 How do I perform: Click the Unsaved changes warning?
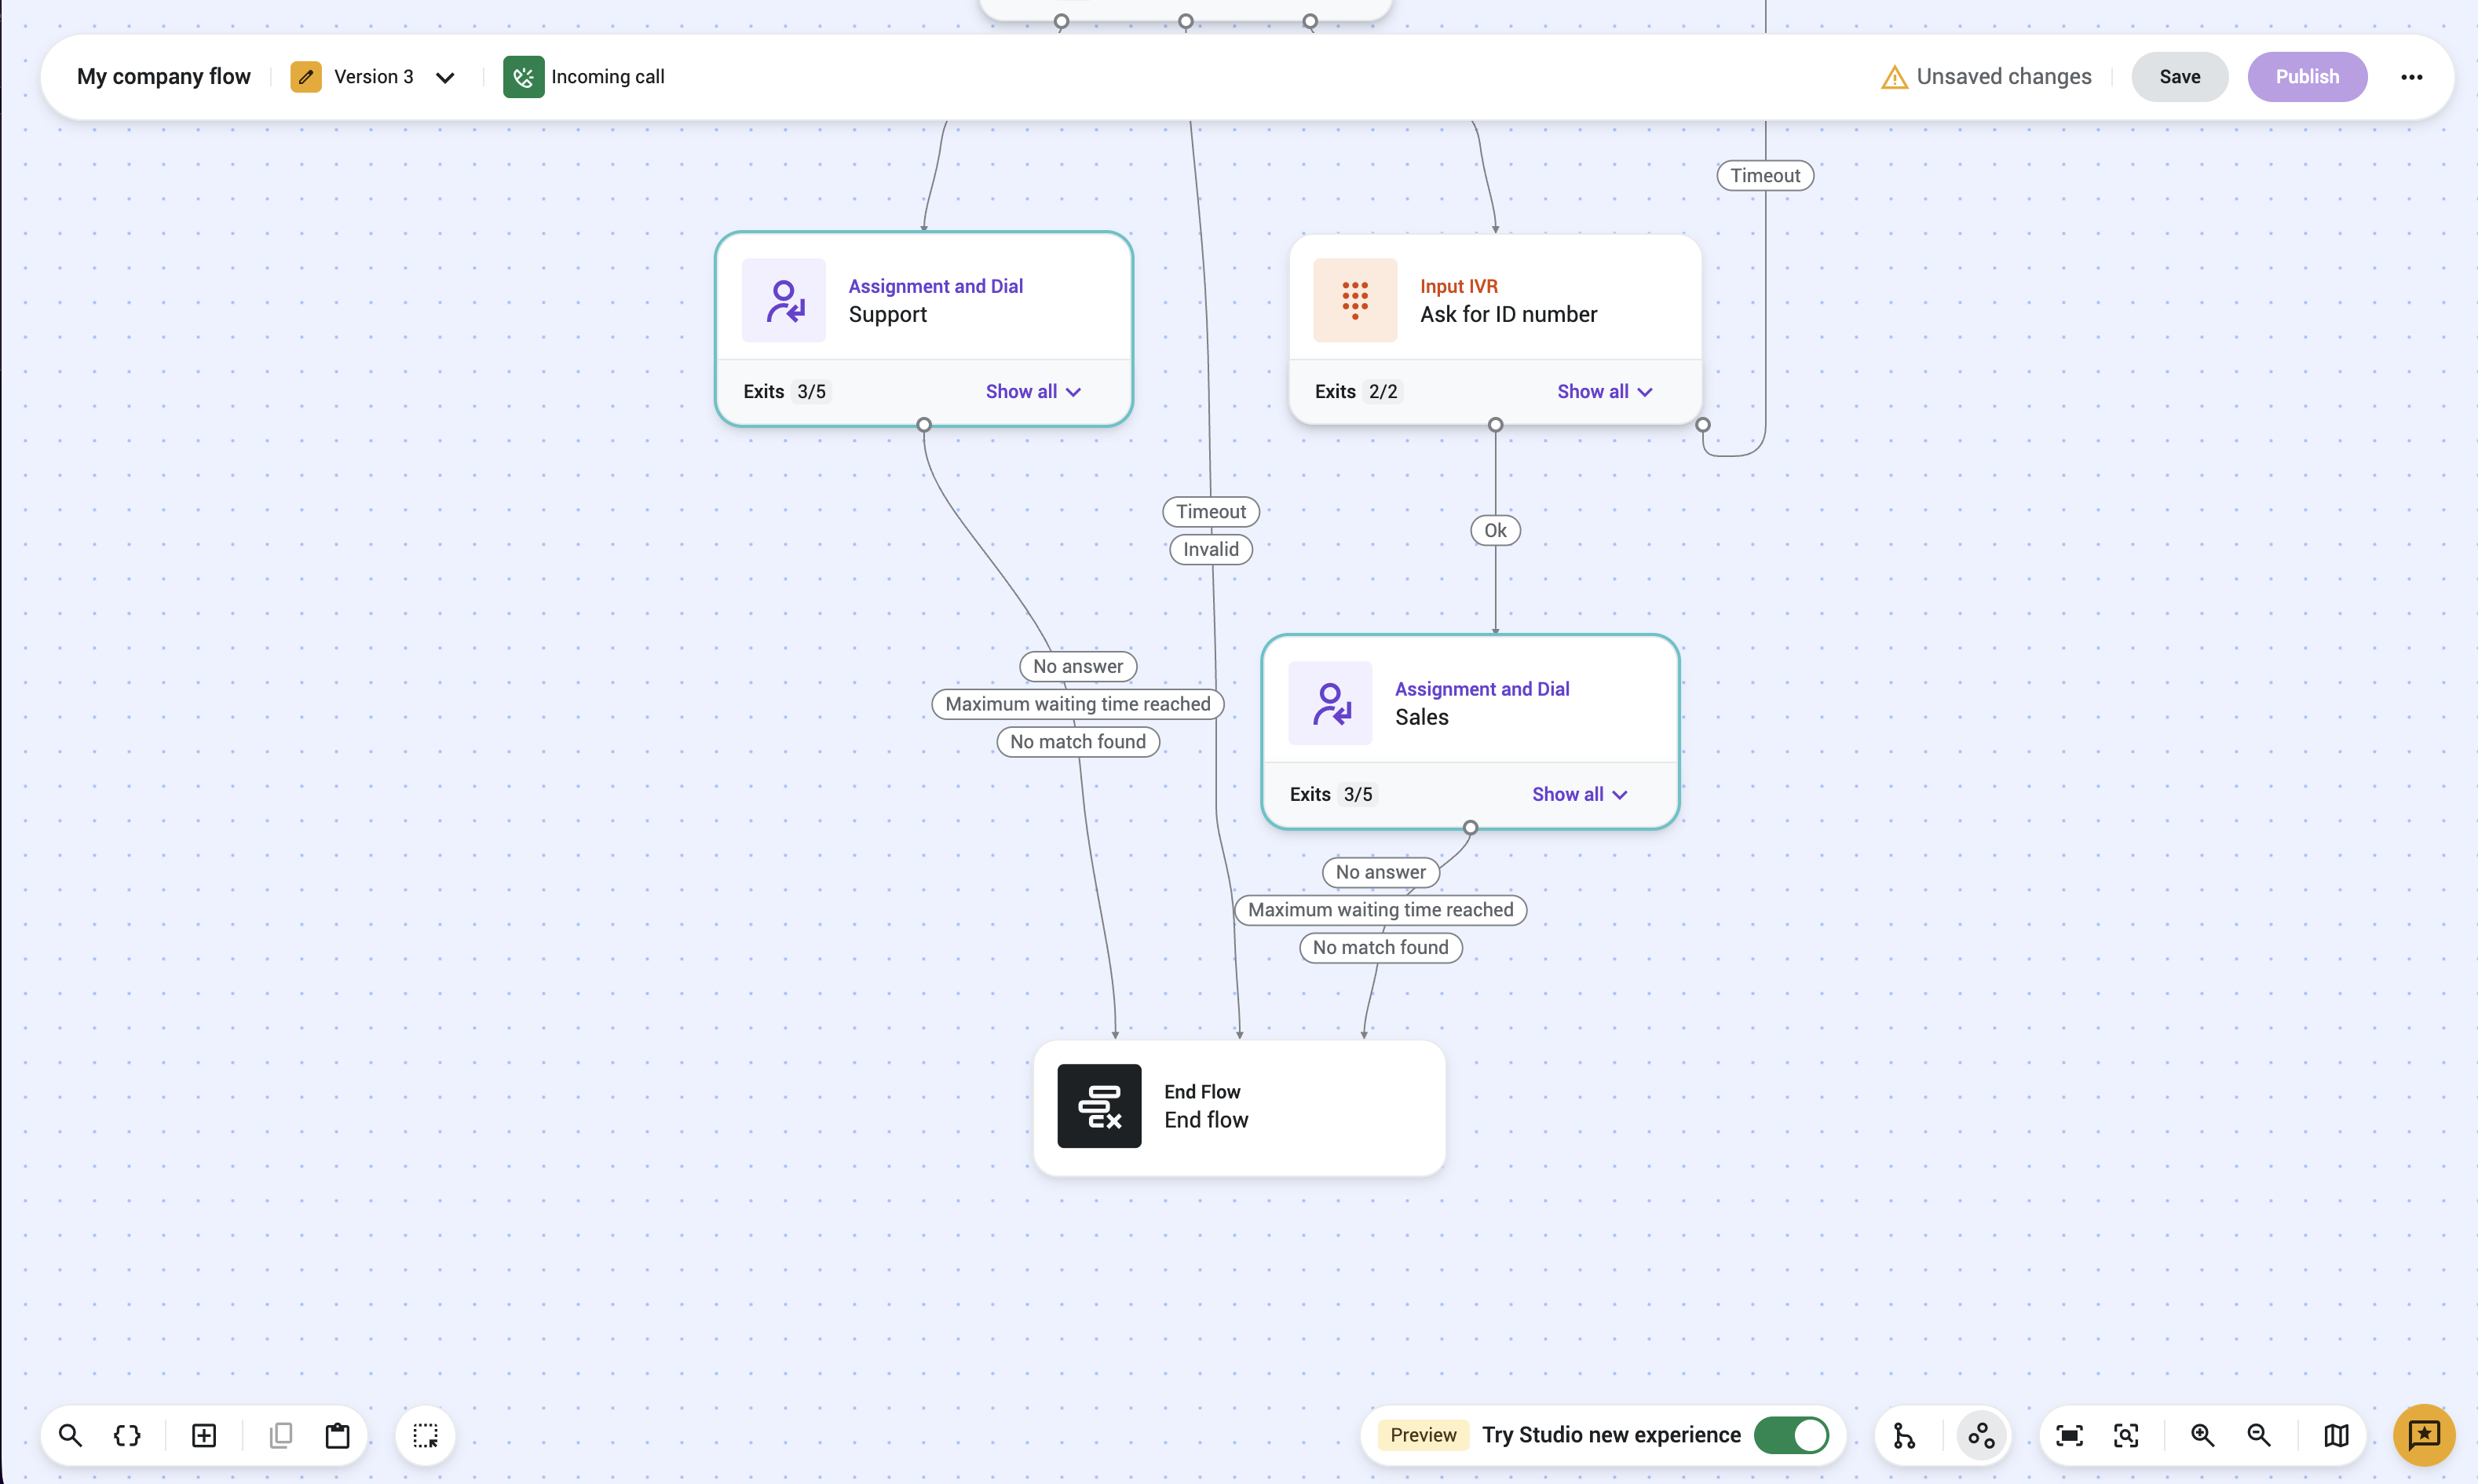tap(1985, 77)
